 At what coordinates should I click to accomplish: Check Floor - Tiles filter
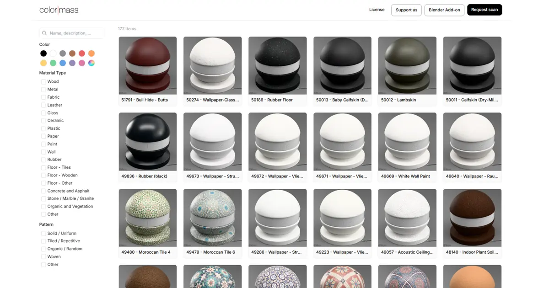pos(43,167)
